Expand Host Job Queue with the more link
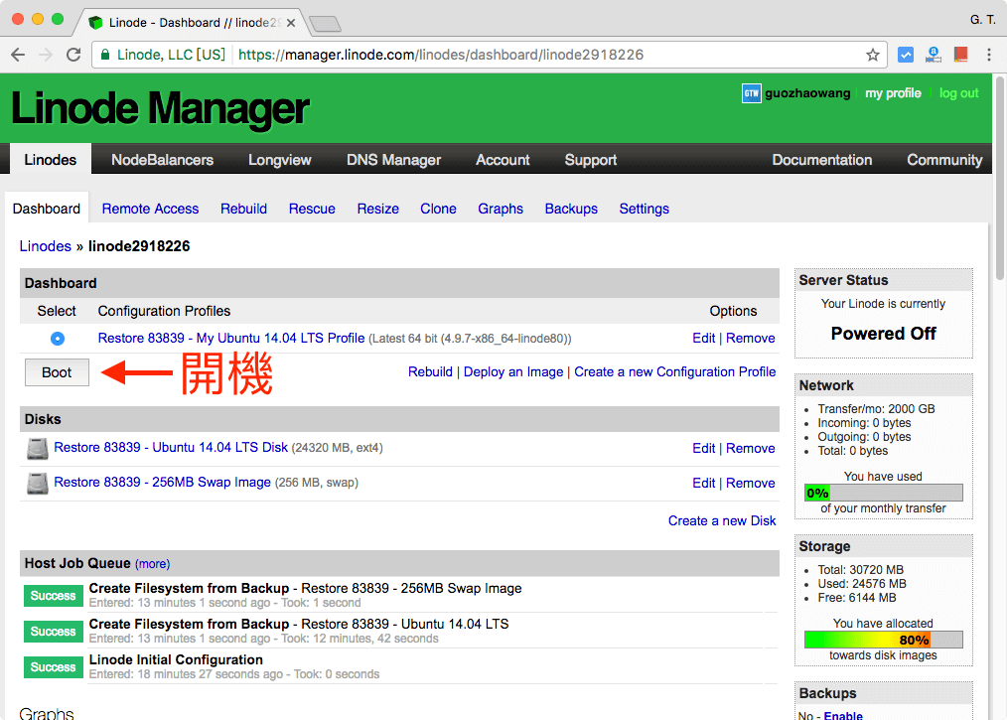1007x720 pixels. 152,564
